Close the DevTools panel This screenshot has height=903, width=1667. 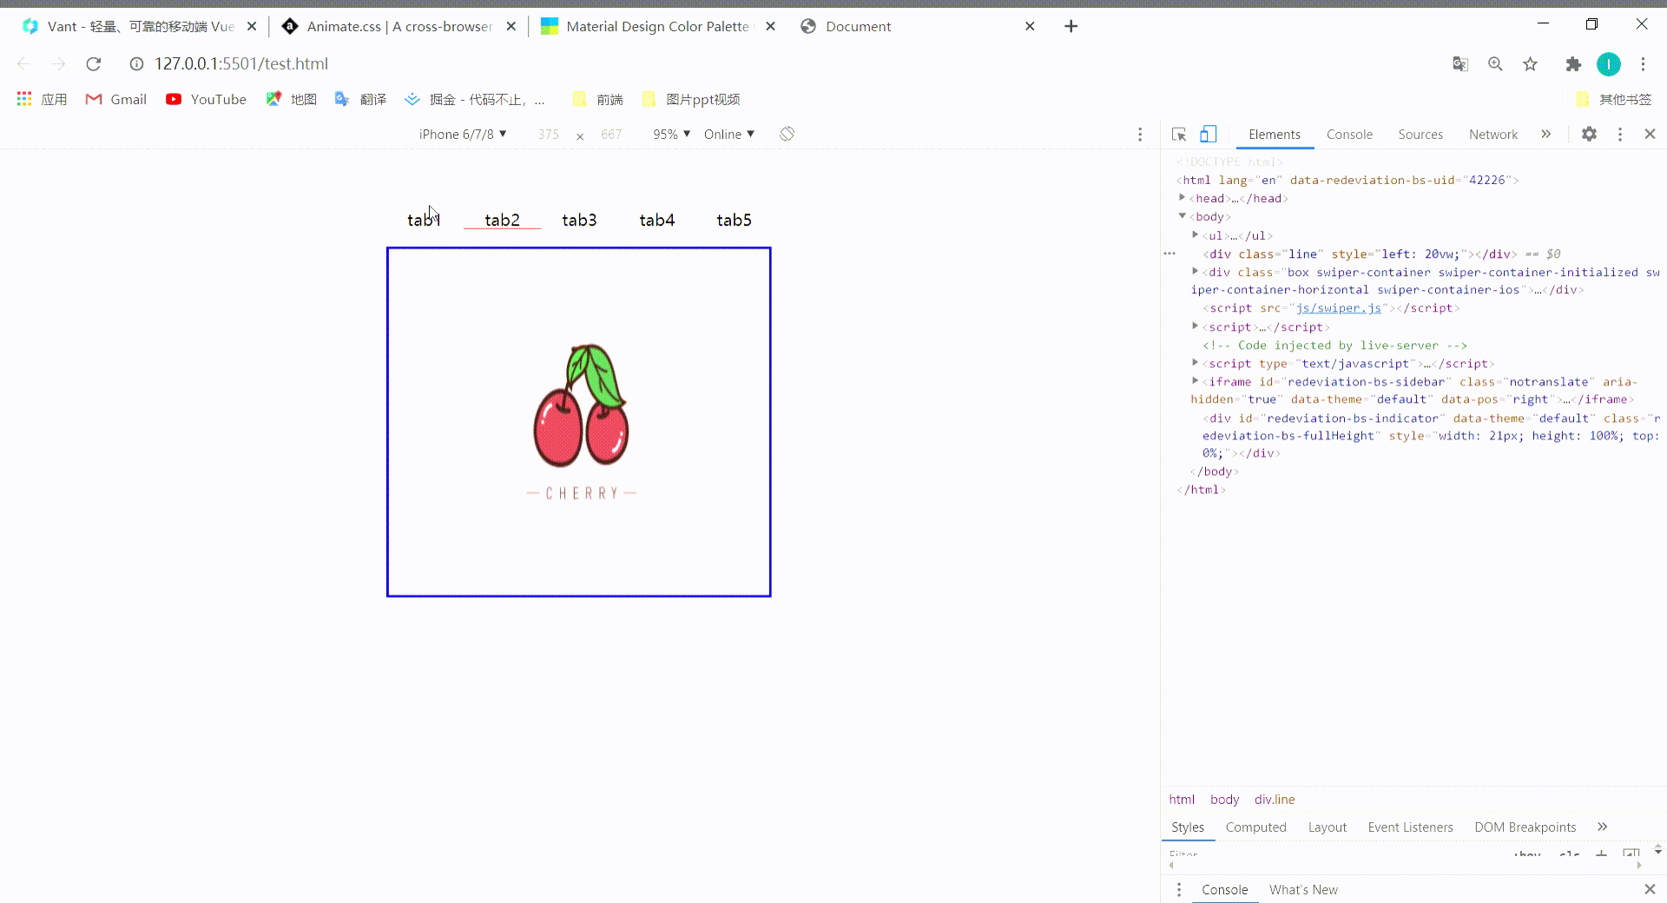click(1650, 134)
